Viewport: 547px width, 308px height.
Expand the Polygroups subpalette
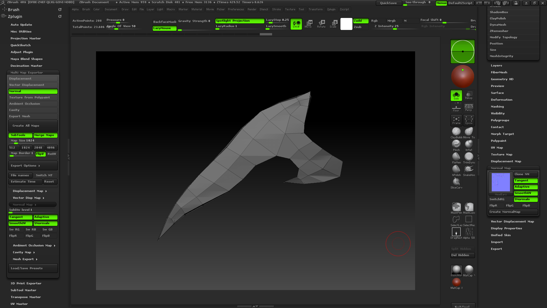(x=500, y=120)
